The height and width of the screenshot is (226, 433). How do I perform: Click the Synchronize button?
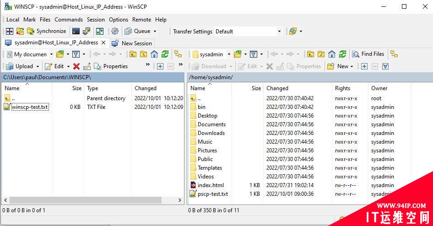46,31
